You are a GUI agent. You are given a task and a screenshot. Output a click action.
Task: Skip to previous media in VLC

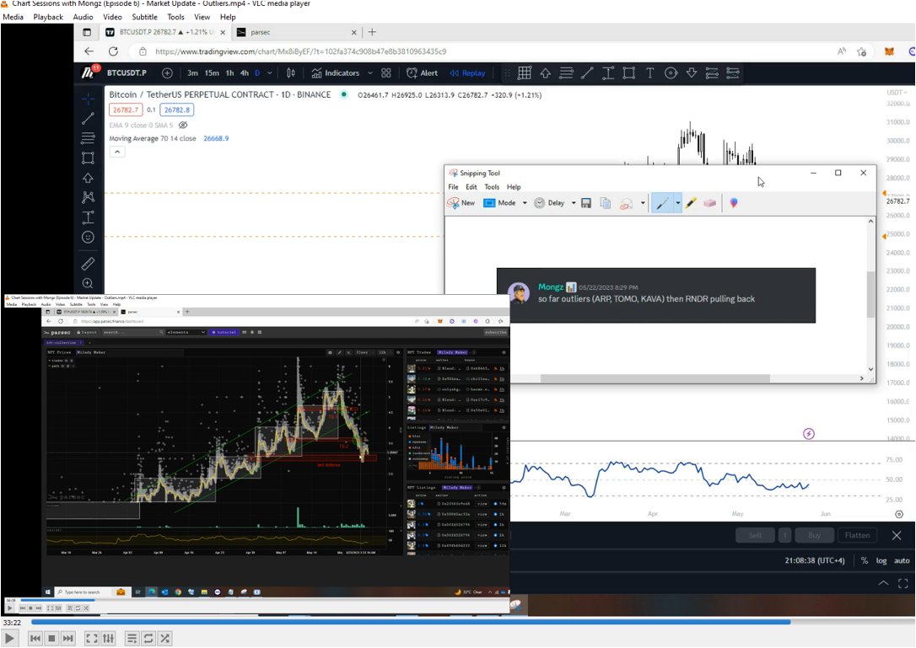pos(35,638)
